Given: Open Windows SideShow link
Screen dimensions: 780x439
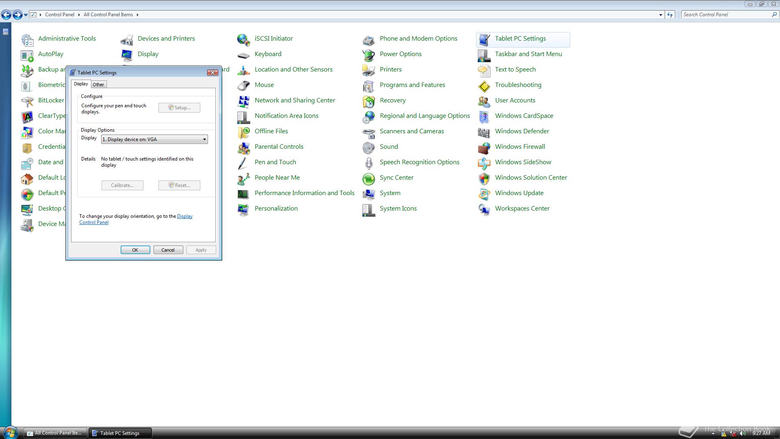Looking at the screenshot, I should pyautogui.click(x=523, y=162).
